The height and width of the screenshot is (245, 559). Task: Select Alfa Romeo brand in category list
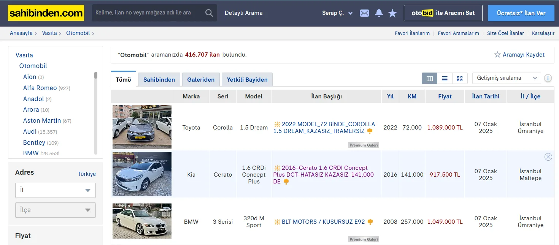(x=40, y=88)
